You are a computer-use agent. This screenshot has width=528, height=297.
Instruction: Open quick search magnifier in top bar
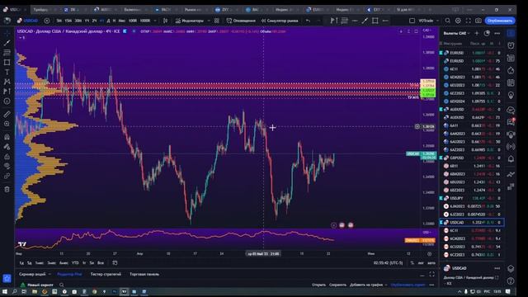tap(447, 21)
